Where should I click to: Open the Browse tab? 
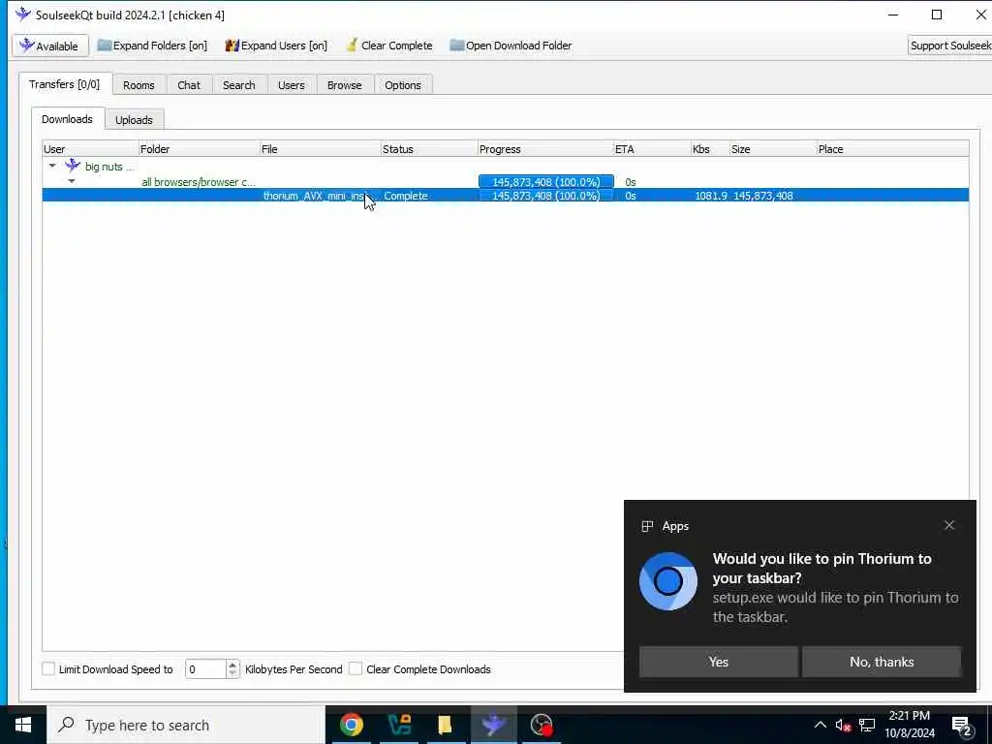[x=344, y=85]
